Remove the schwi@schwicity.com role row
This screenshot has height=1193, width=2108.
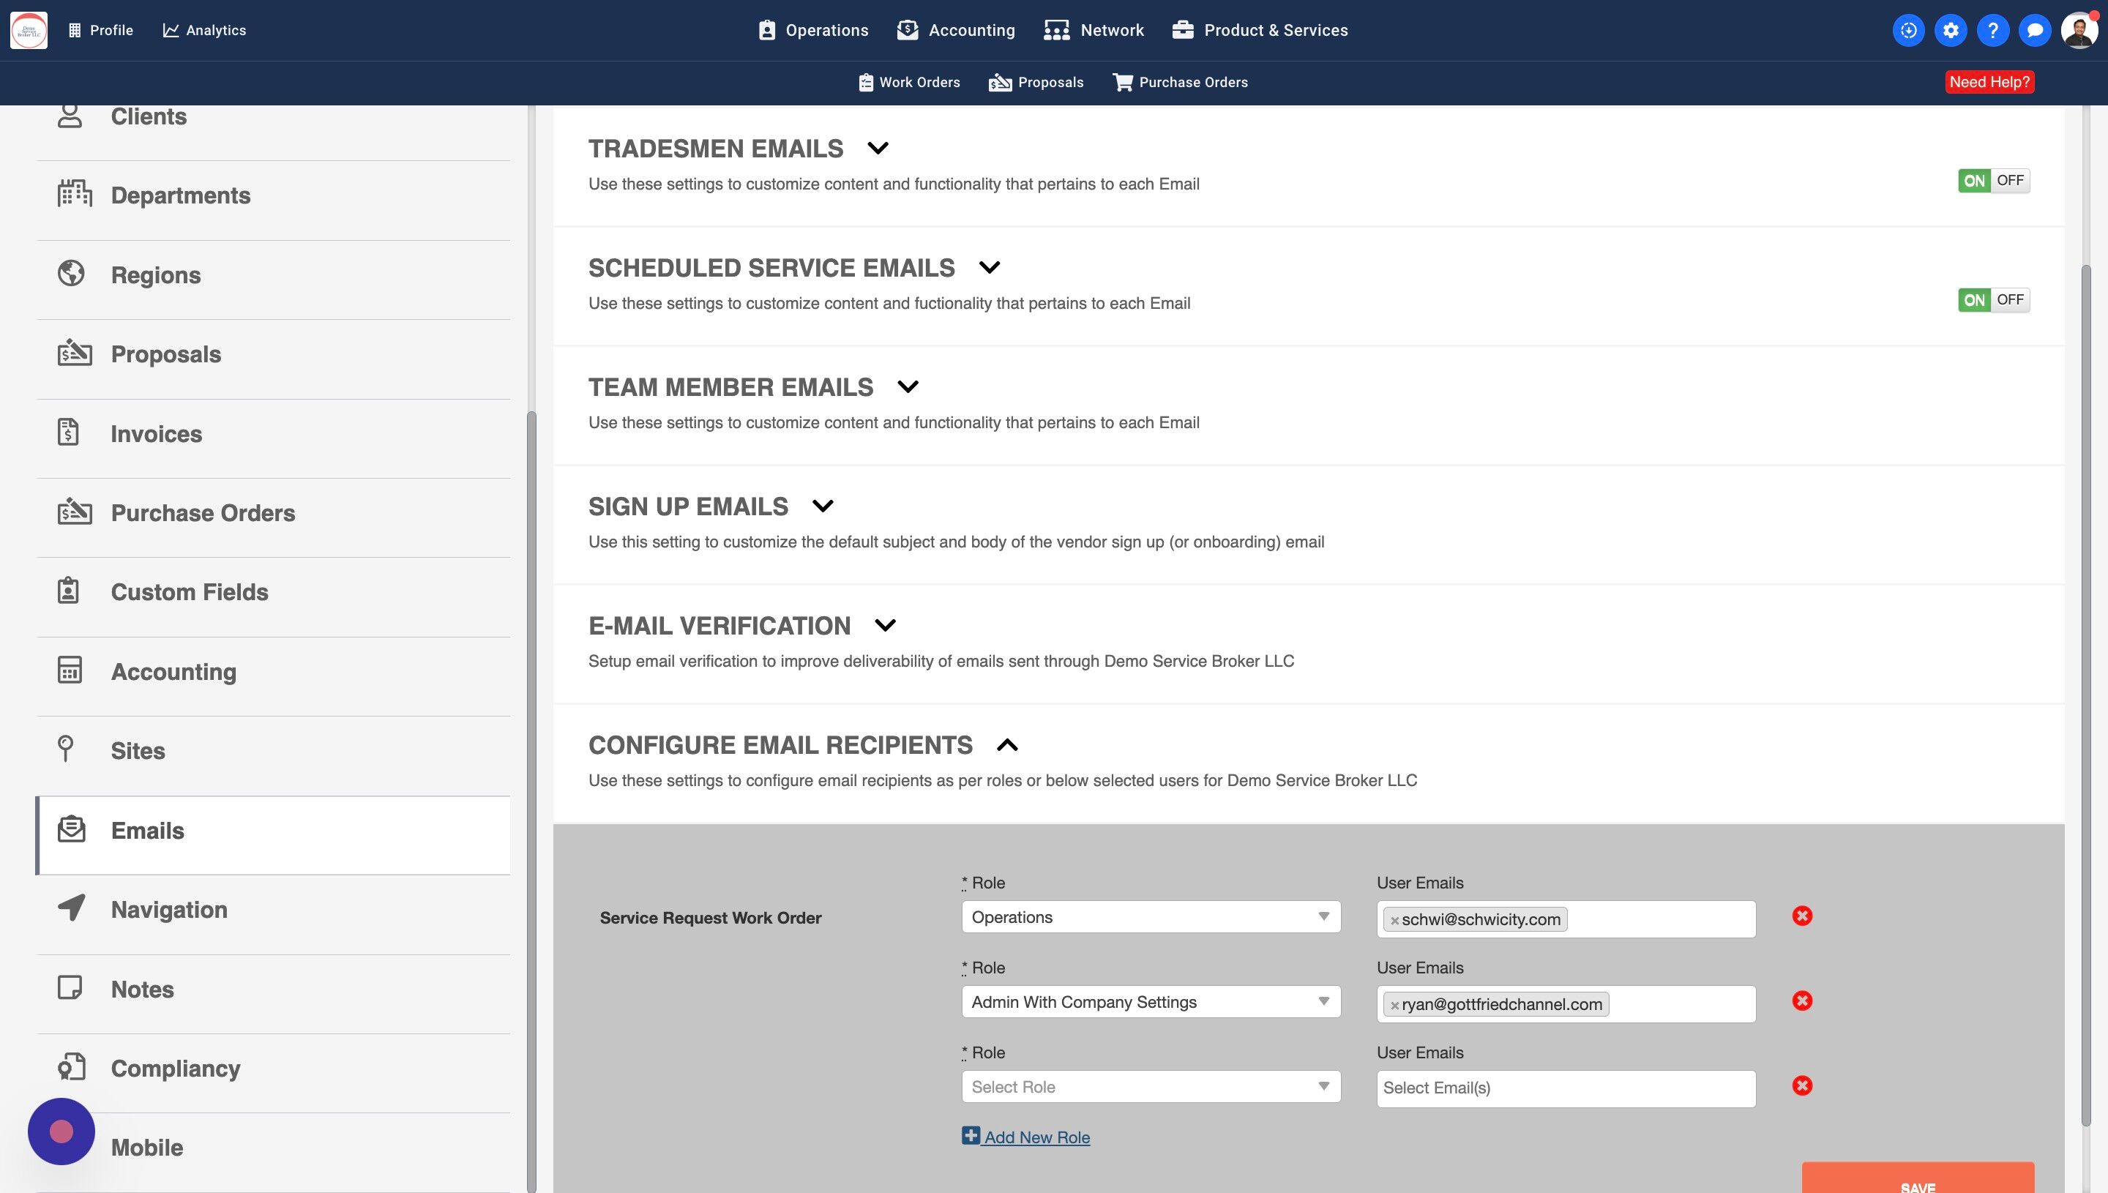point(1801,916)
